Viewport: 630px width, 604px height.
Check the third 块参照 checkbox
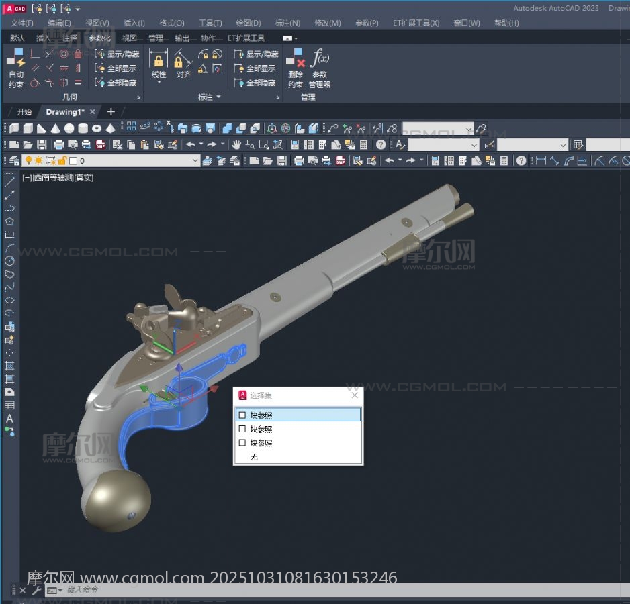tap(242, 443)
